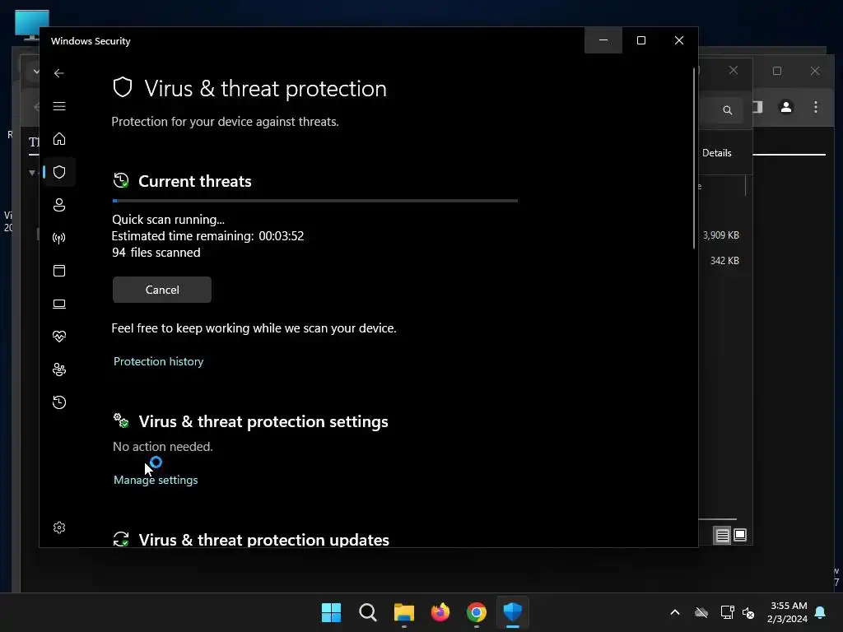Open Account protection in the sidebar
This screenshot has height=632, width=843.
pyautogui.click(x=59, y=205)
